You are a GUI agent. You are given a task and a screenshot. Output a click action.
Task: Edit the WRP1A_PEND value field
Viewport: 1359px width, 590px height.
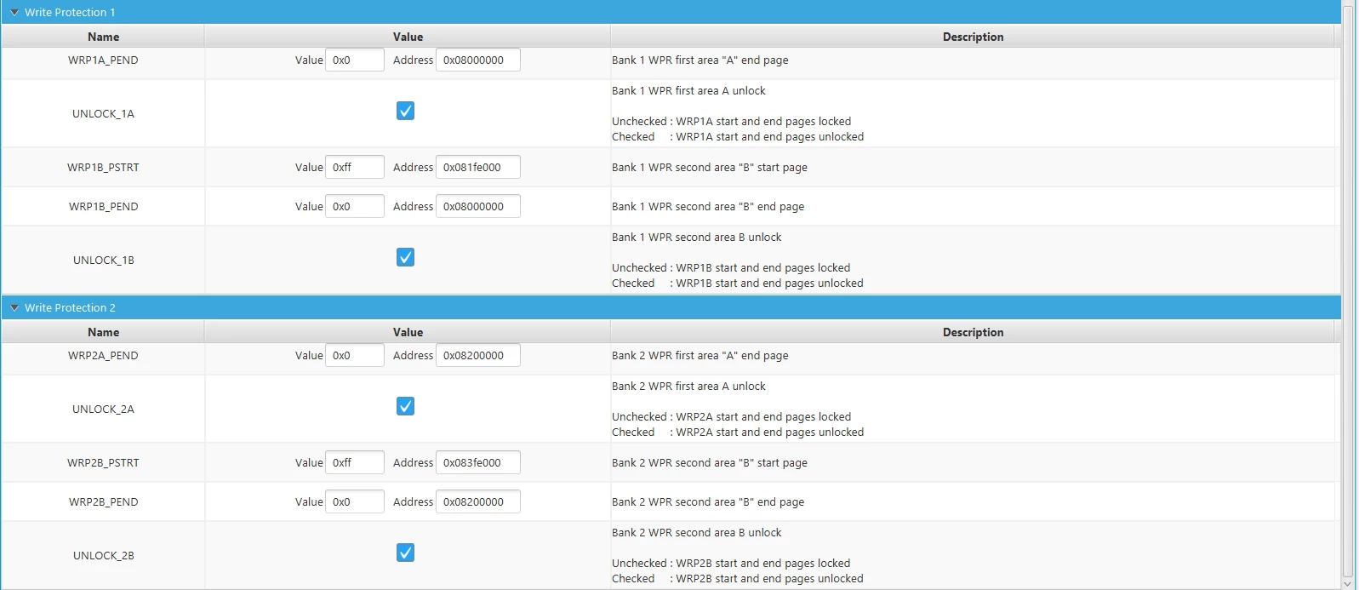(355, 60)
